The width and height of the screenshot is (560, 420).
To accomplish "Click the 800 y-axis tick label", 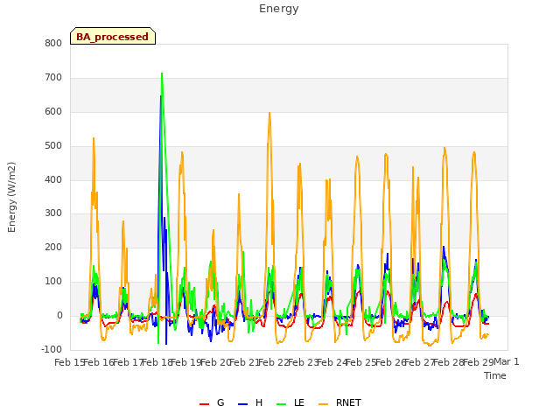I will coord(53,43).
